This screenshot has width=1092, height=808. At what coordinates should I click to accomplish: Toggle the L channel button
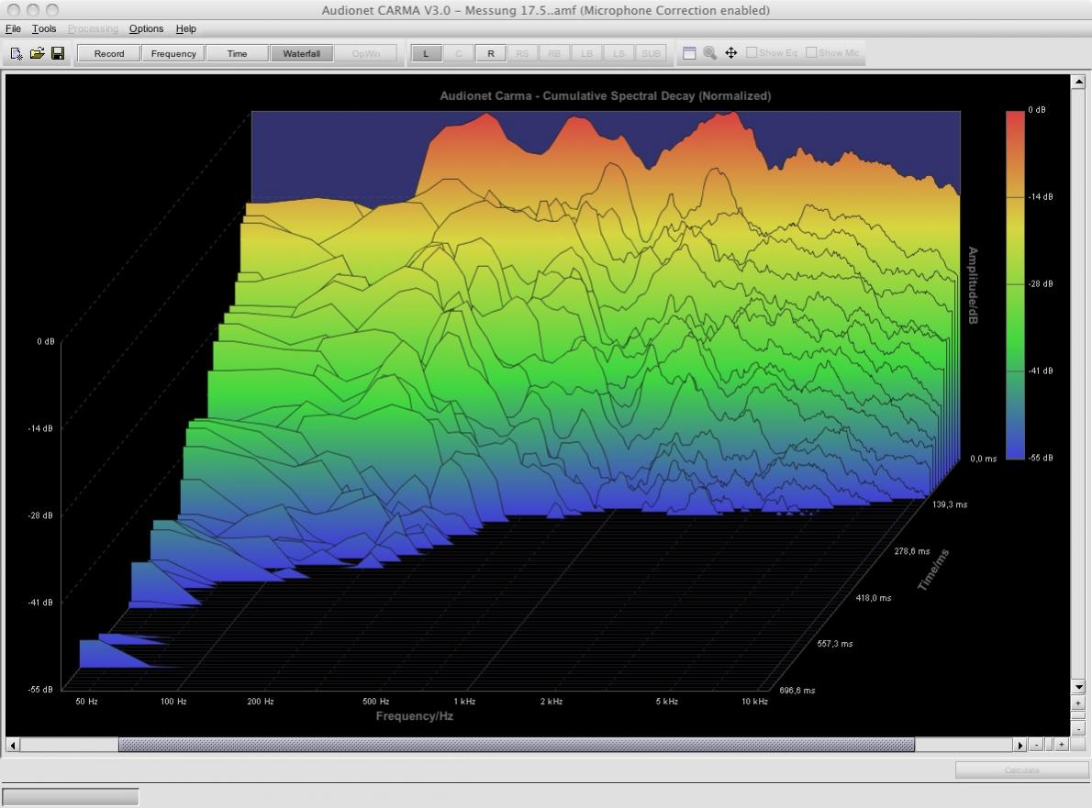[426, 53]
